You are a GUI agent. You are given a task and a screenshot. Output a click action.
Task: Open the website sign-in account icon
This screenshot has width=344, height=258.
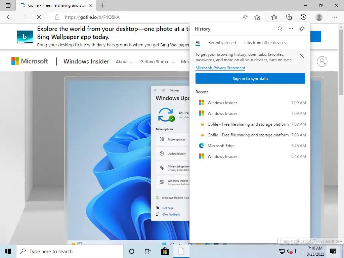point(322,61)
